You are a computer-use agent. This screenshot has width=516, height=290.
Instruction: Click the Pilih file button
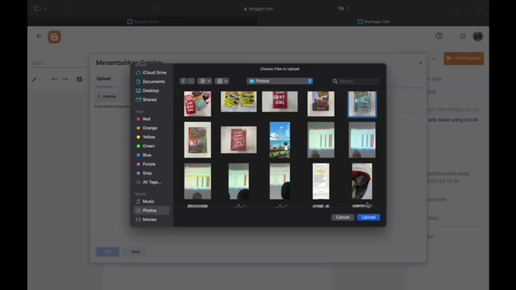107,97
